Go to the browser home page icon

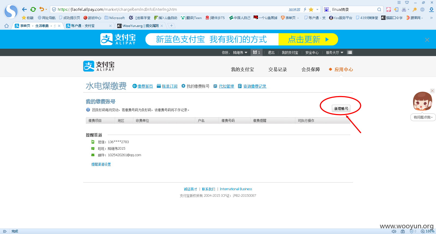tap(7, 26)
